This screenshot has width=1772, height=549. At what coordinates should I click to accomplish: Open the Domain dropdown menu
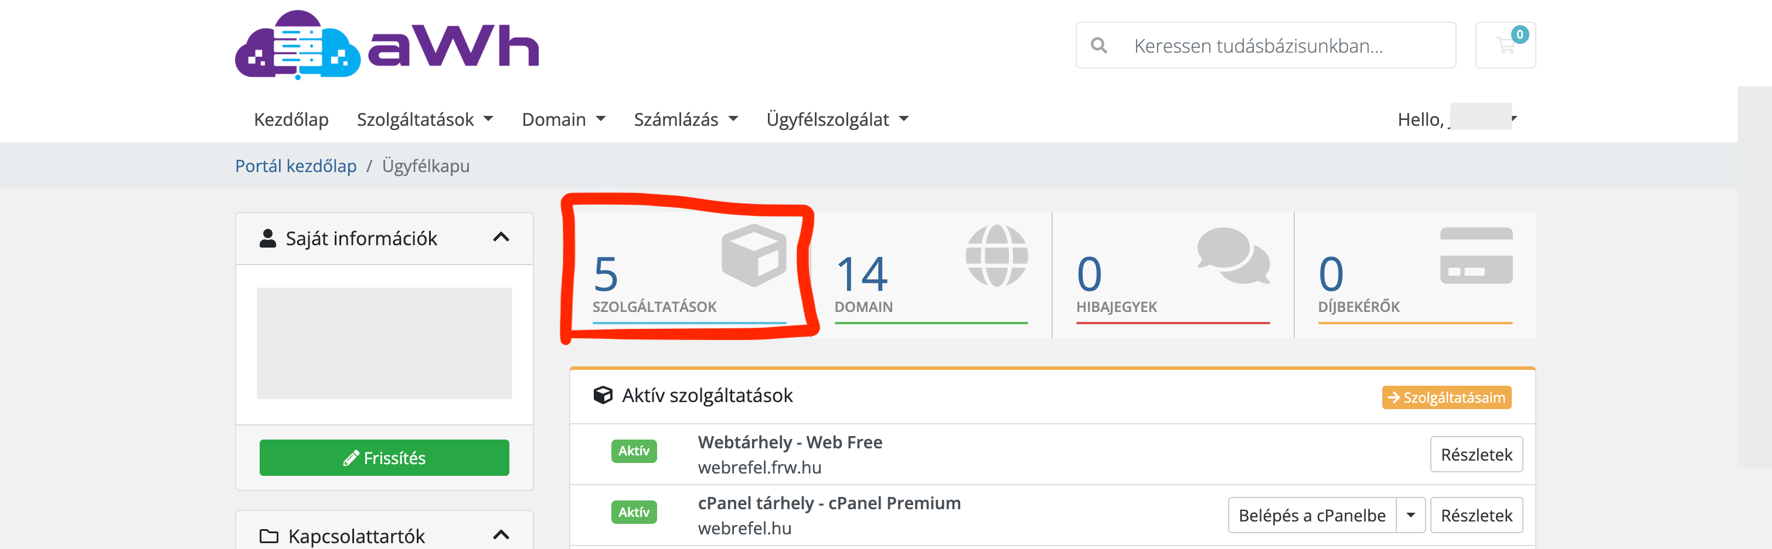pos(563,119)
